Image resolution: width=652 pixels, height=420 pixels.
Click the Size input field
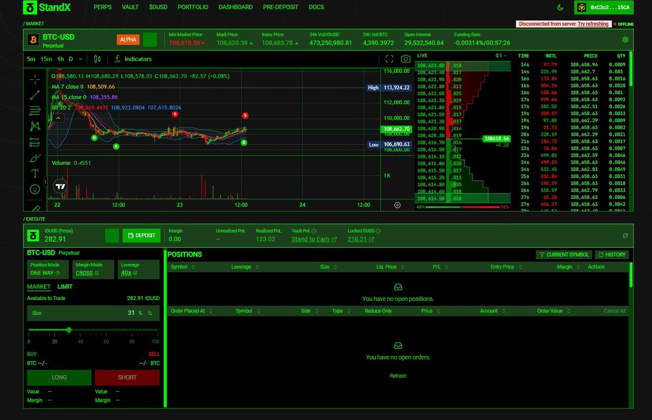click(93, 313)
